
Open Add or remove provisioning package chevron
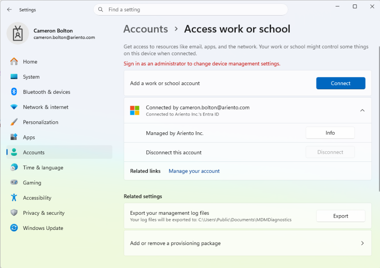(362, 243)
